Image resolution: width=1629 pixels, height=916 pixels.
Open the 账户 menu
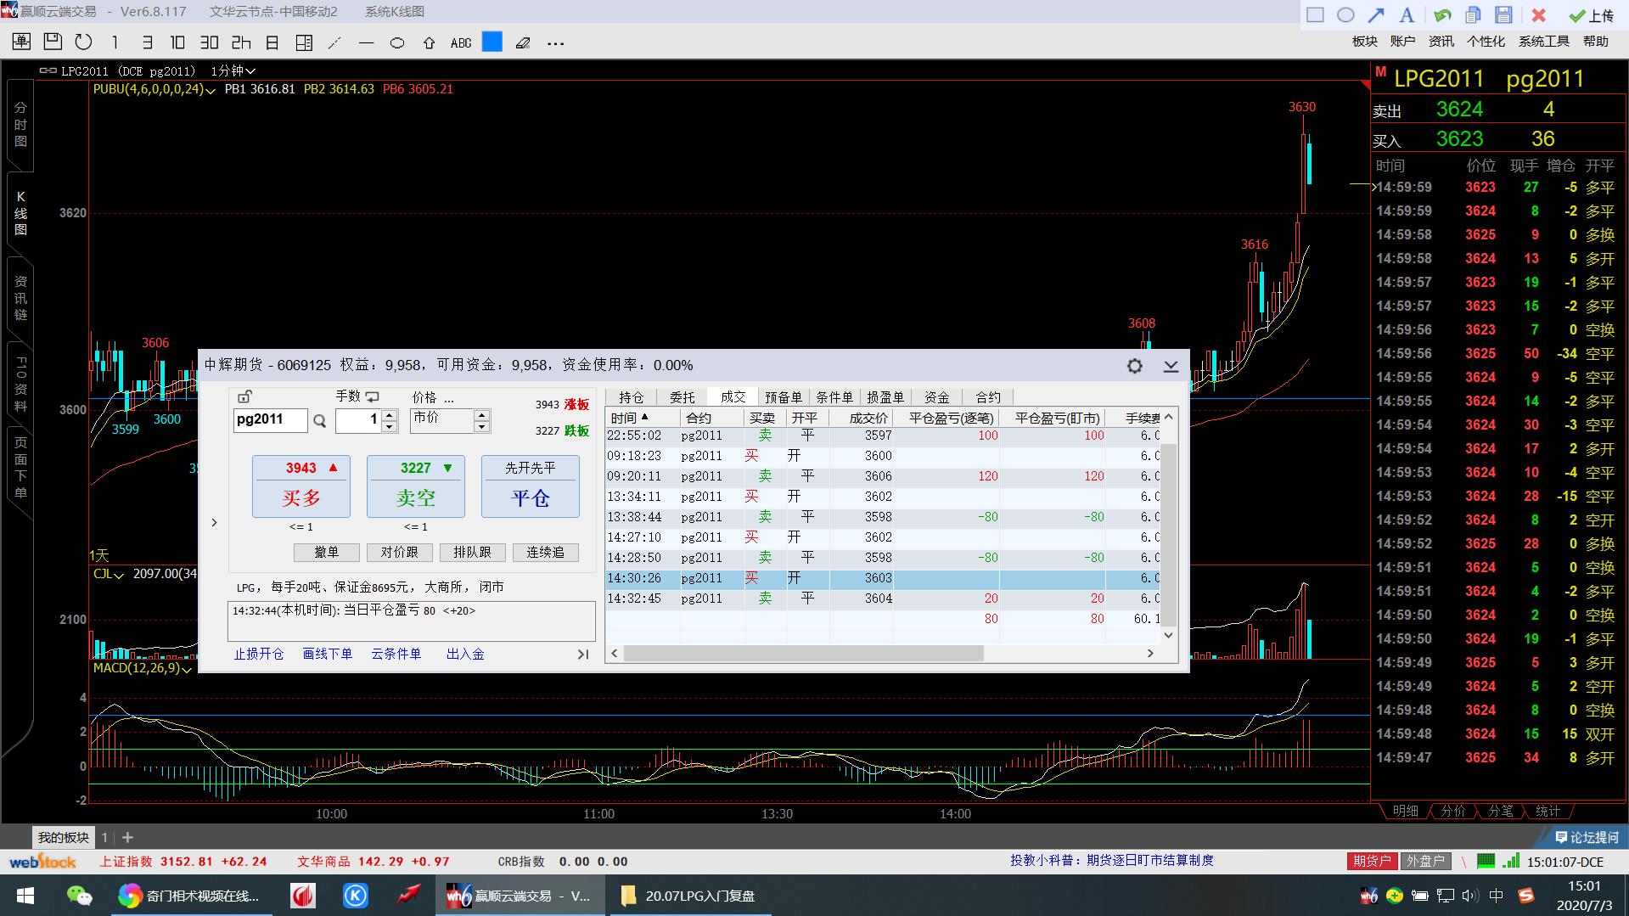point(1402,42)
